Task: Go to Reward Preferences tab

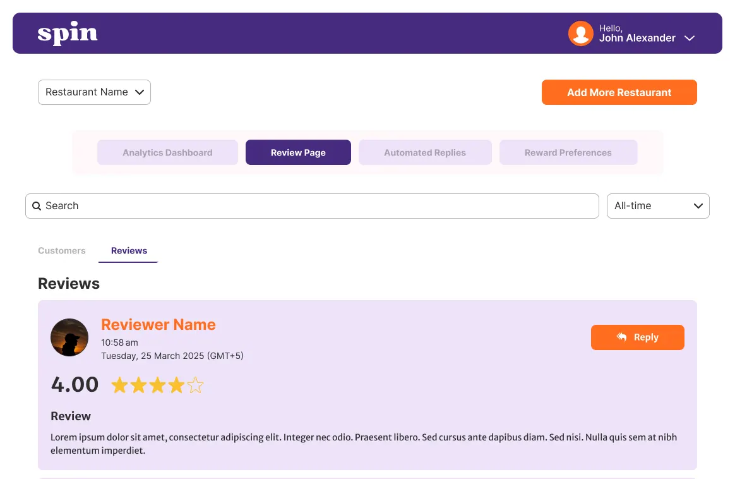Action: click(568, 152)
